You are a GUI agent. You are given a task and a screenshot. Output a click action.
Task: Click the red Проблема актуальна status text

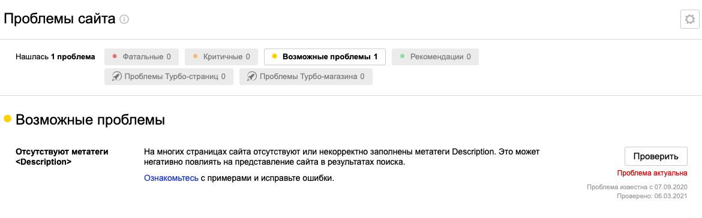[x=652, y=173]
